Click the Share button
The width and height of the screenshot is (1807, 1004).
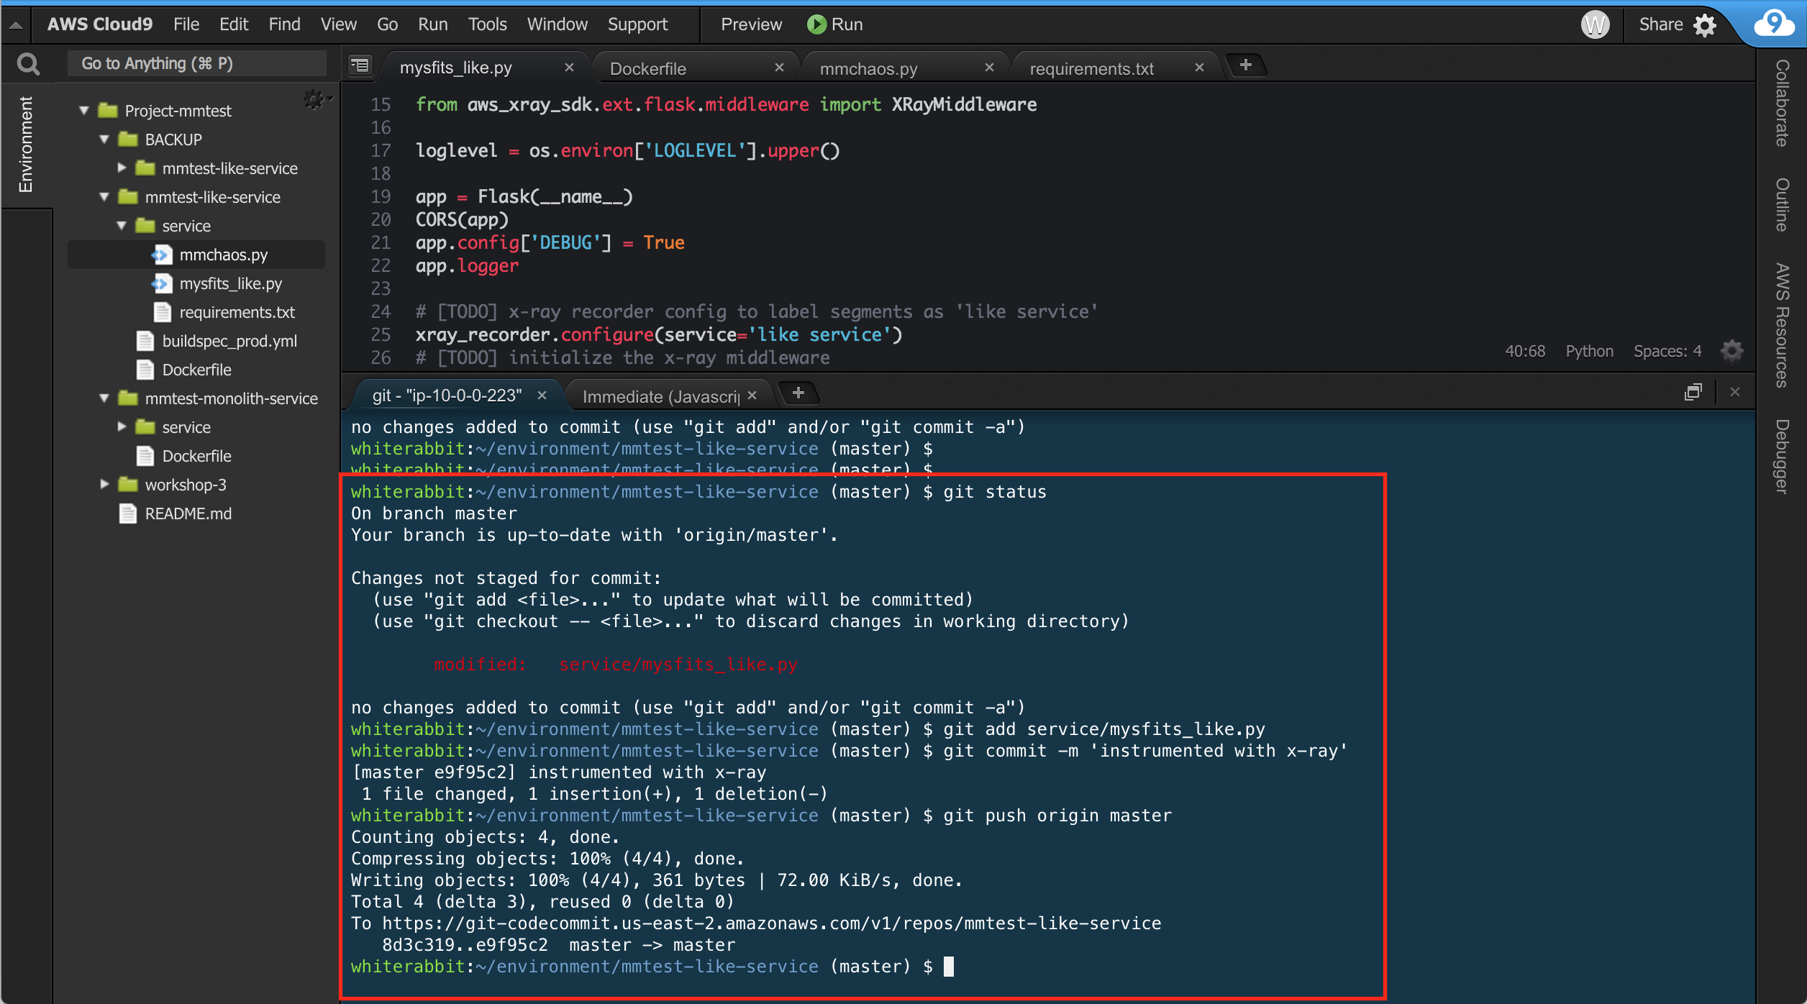click(1660, 24)
